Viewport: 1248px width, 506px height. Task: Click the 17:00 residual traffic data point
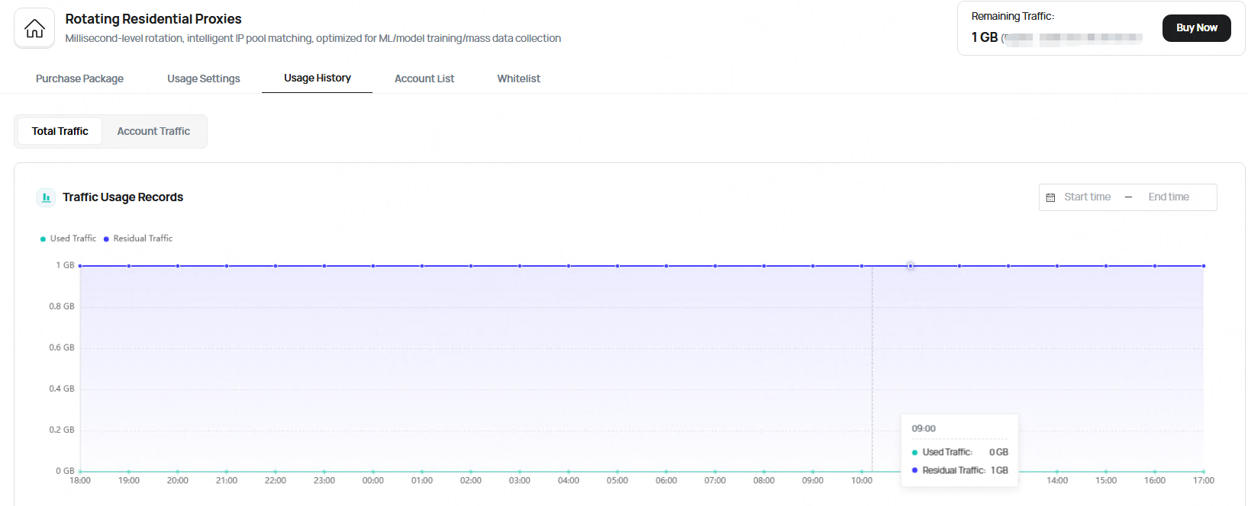click(x=1203, y=266)
